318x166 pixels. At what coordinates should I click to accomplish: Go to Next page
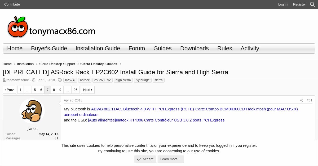(x=88, y=90)
